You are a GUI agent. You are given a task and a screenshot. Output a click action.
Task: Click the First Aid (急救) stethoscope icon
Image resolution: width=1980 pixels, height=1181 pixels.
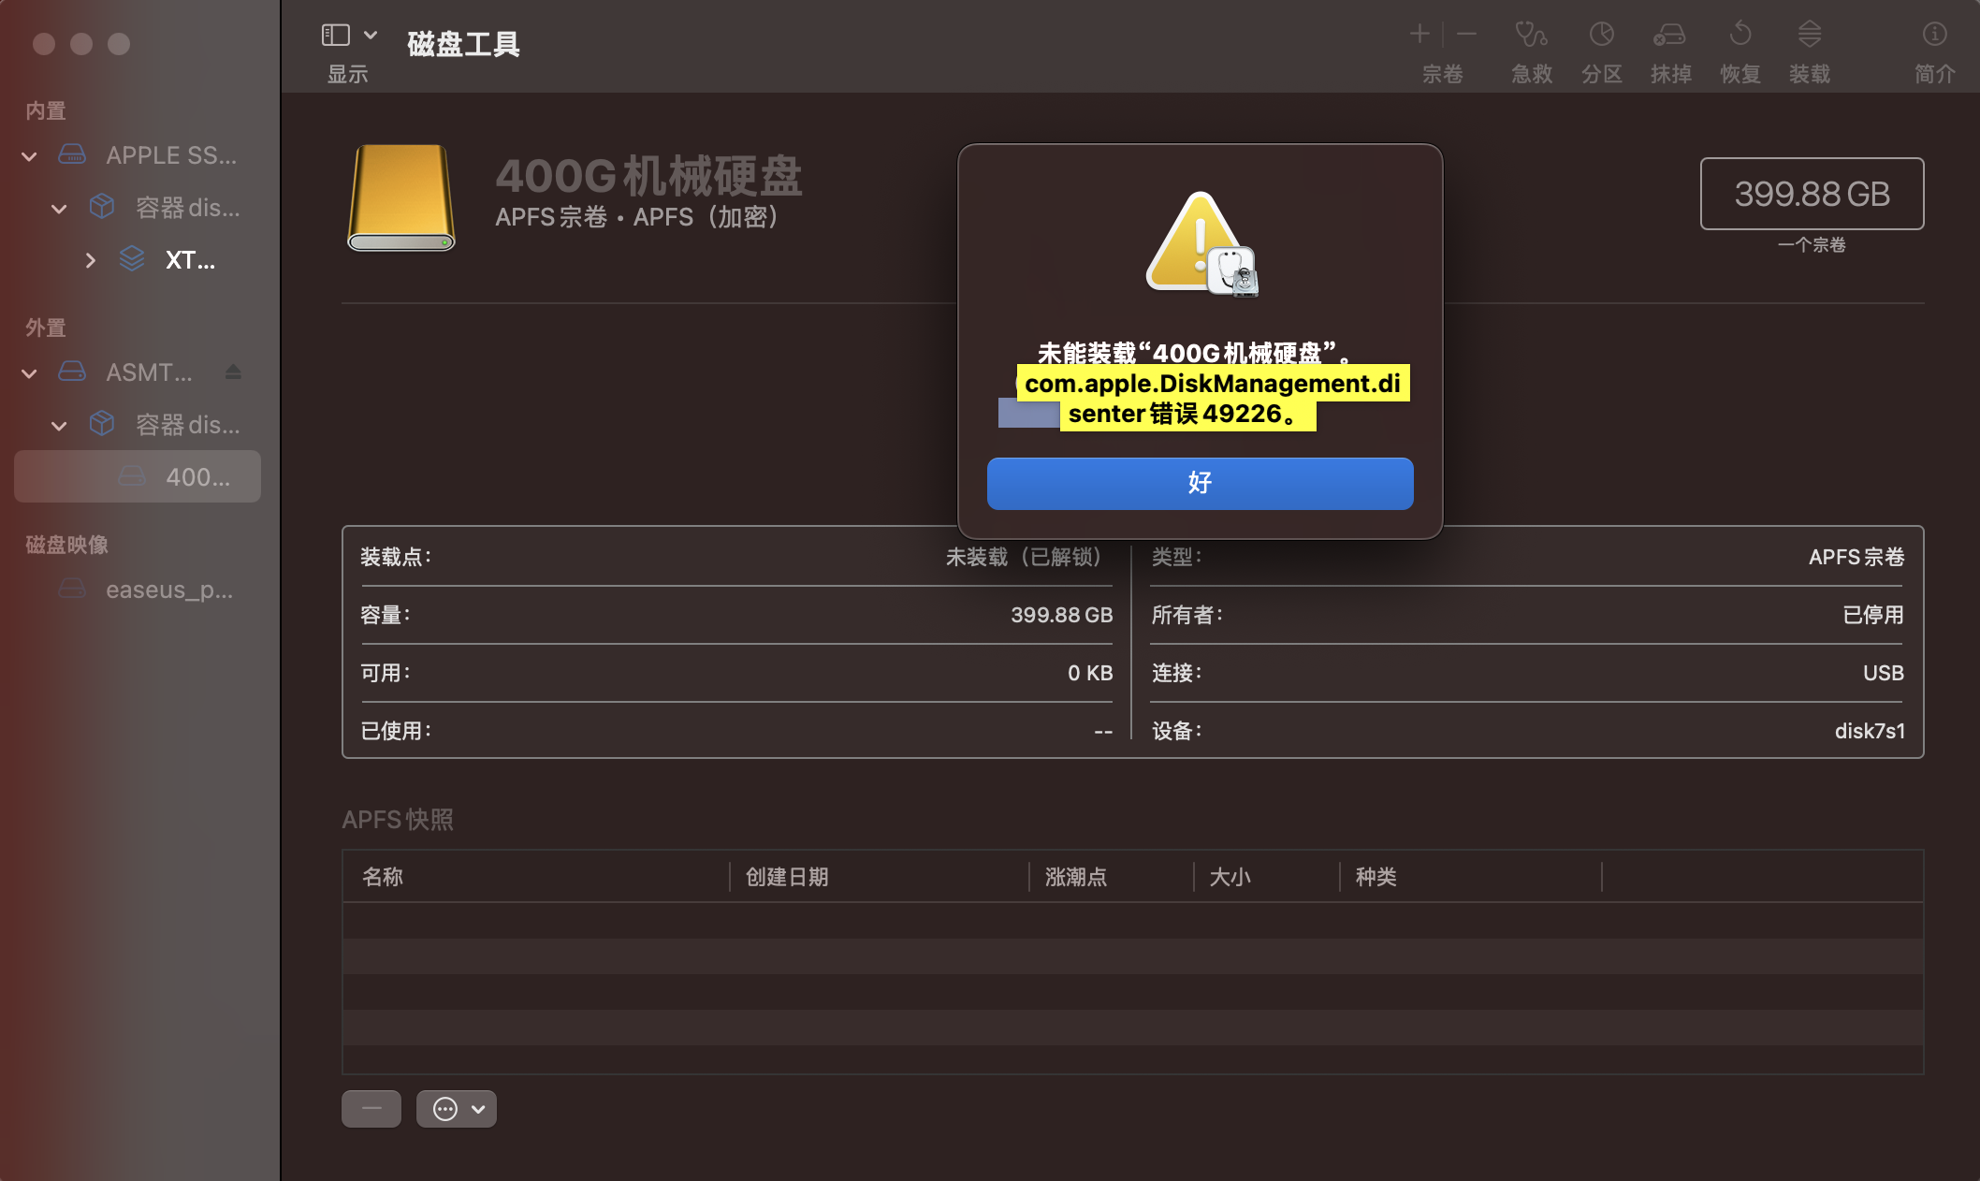click(x=1531, y=36)
